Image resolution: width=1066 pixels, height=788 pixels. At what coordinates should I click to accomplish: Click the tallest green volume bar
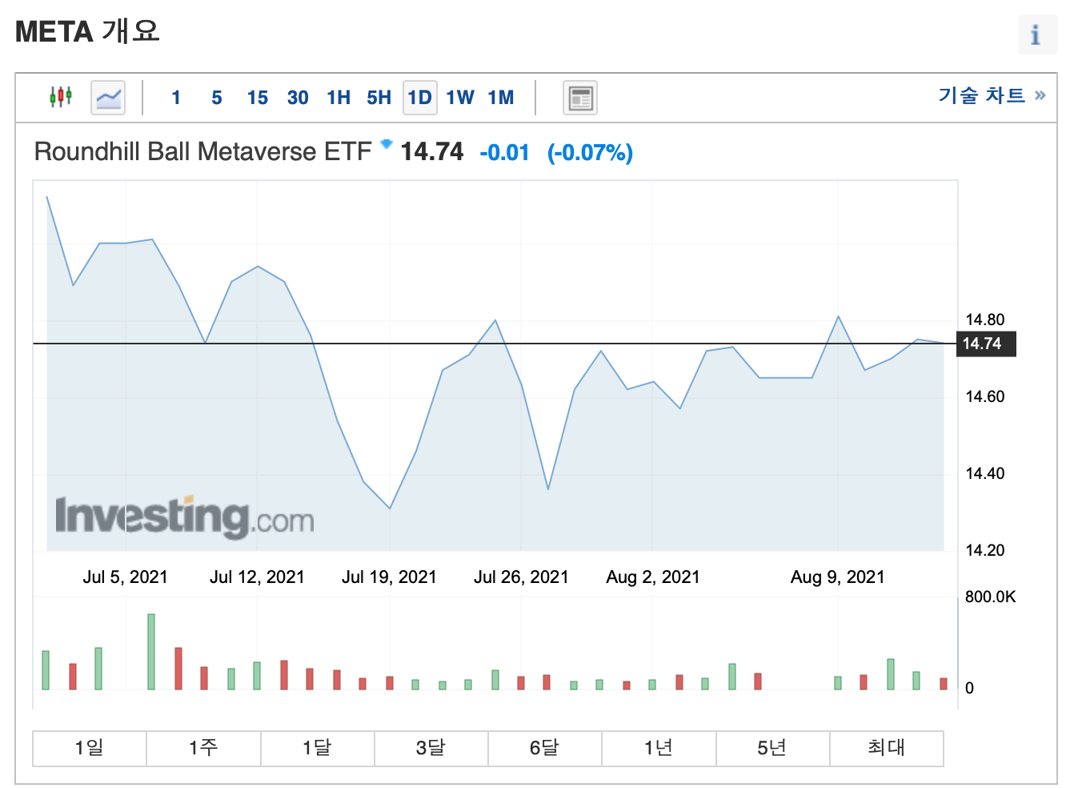pyautogui.click(x=151, y=652)
